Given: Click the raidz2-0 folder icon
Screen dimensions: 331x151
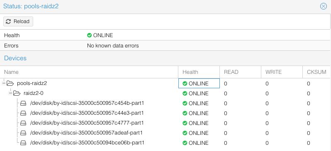Looking at the screenshot, I should point(17,93).
